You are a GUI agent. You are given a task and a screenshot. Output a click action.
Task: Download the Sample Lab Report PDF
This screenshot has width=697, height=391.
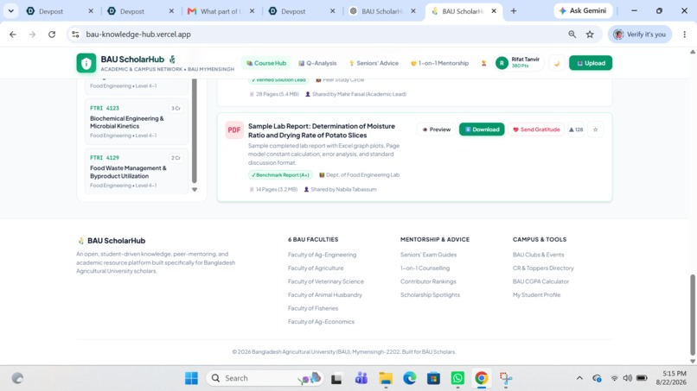482,129
